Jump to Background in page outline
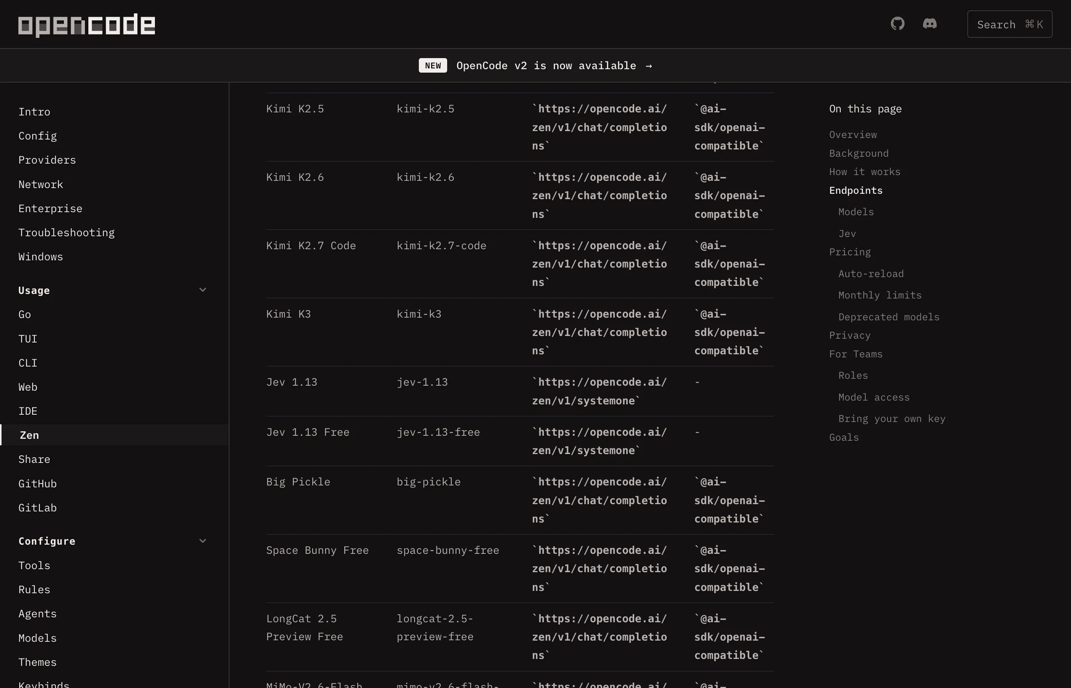This screenshot has height=688, width=1071. point(859,153)
